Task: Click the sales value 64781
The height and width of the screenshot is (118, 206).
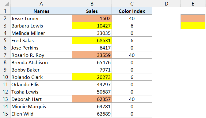Action: click(92, 106)
